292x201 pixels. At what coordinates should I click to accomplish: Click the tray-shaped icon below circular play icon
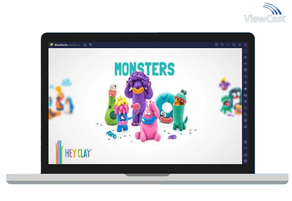245,89
